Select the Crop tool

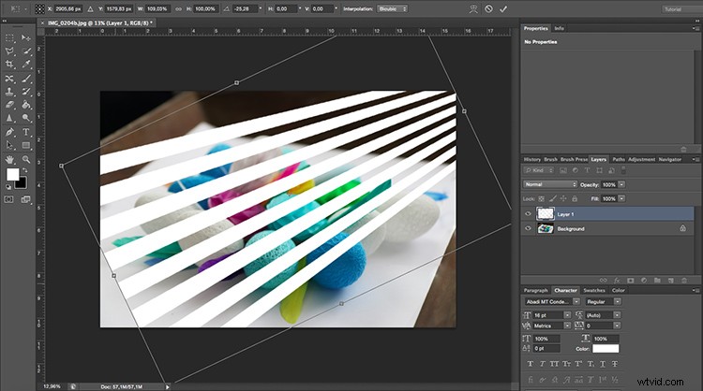tap(9, 65)
